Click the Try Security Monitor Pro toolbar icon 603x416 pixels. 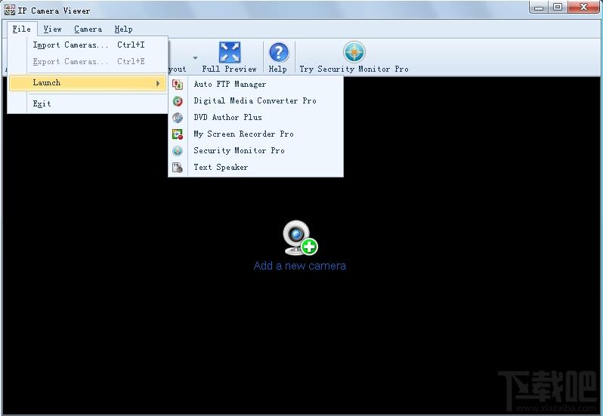(x=354, y=52)
